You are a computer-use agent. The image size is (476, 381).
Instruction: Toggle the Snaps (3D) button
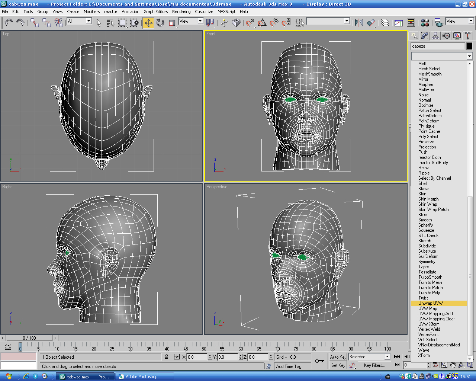250,23
